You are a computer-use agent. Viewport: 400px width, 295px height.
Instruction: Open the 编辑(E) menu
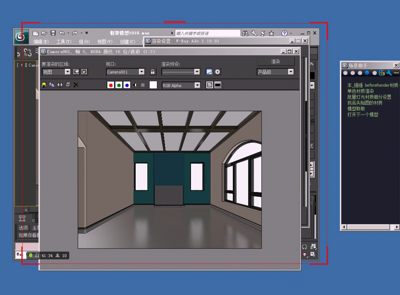click(x=41, y=41)
